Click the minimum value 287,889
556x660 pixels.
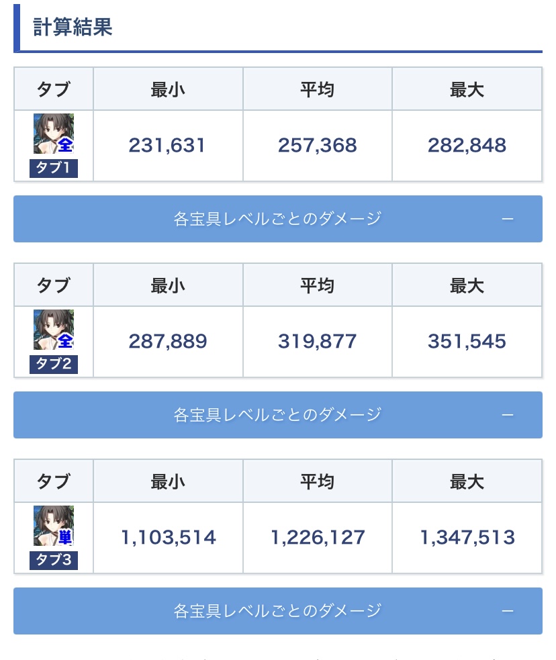coord(167,342)
